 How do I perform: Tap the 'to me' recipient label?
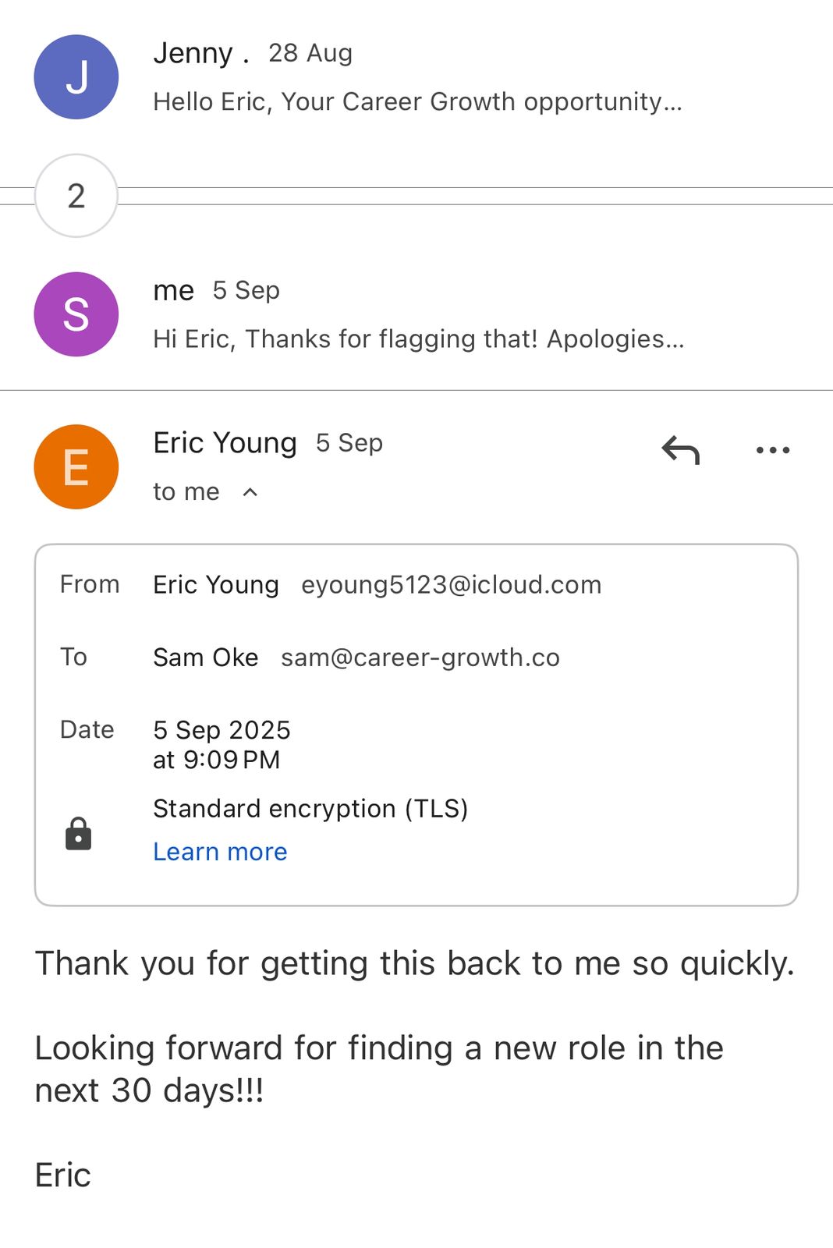186,492
